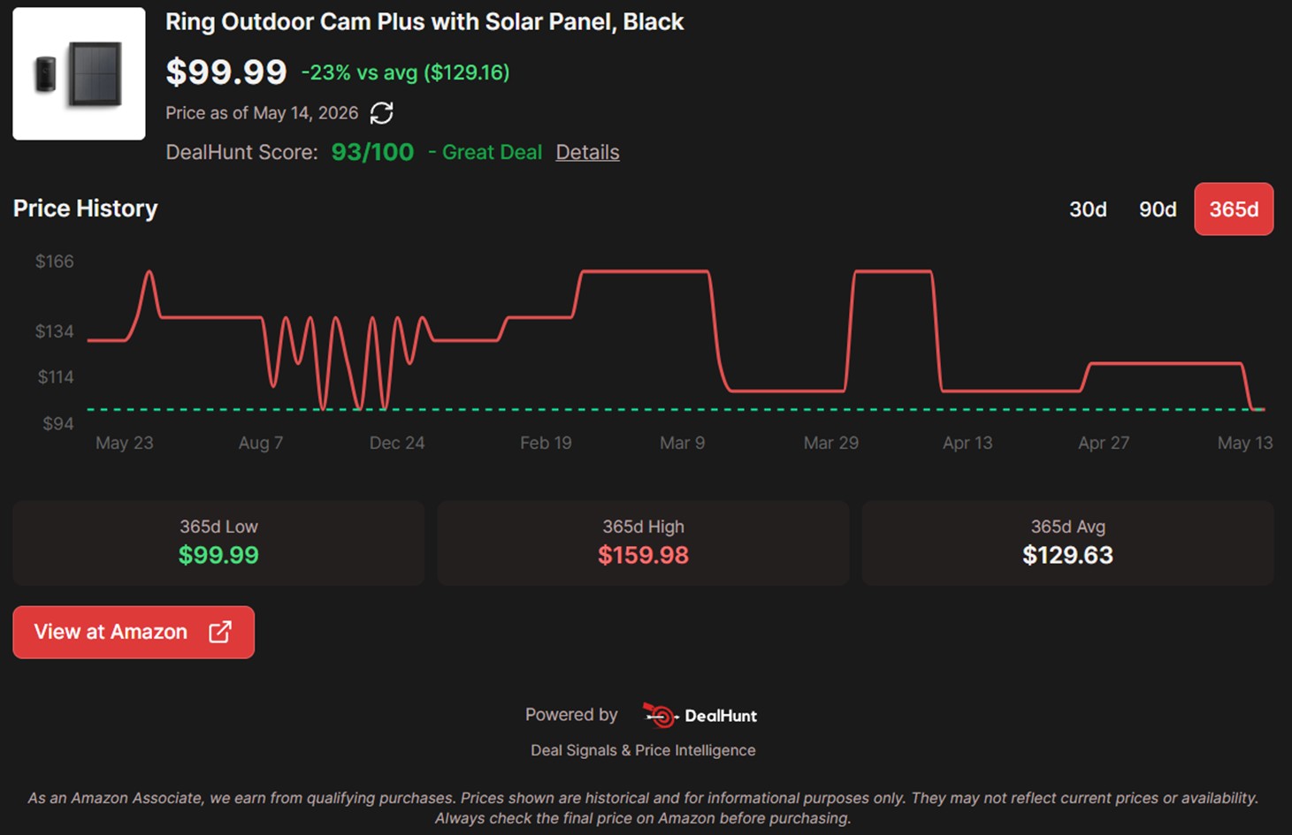Click the external link icon on Amazon button
Image resolution: width=1292 pixels, height=835 pixels.
click(220, 632)
